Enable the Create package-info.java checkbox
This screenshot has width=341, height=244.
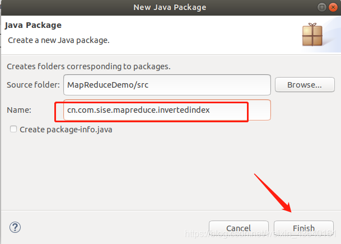[13, 129]
